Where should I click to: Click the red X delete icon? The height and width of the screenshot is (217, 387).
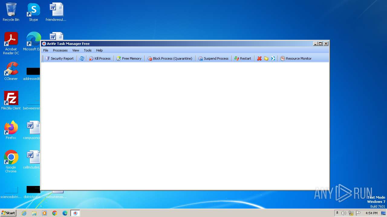(259, 58)
